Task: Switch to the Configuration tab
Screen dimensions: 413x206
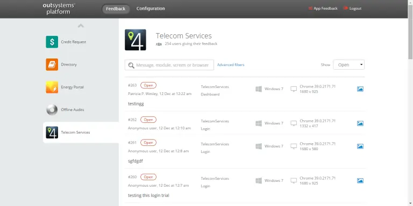Action: tap(151, 9)
